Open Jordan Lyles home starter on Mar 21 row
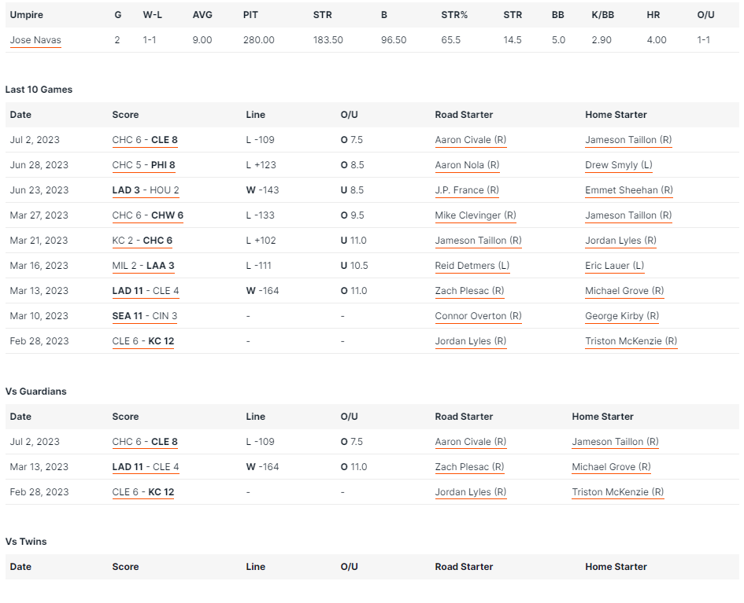The height and width of the screenshot is (603, 744). pyautogui.click(x=620, y=241)
